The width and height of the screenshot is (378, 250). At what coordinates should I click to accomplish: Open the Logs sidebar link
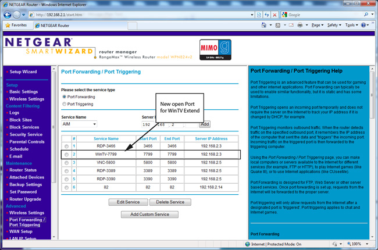[14, 113]
